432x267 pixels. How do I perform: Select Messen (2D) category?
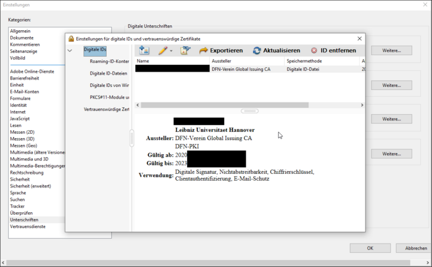pos(22,132)
